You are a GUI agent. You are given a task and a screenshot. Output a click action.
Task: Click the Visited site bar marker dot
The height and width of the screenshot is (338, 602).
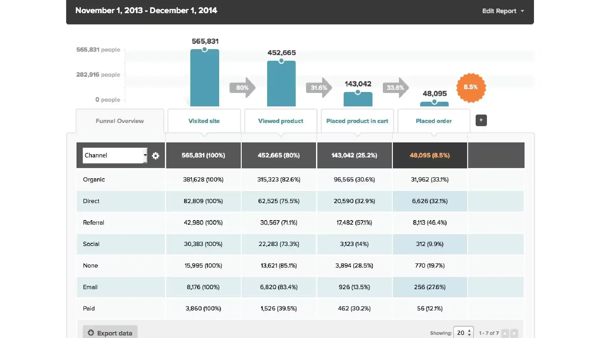(x=204, y=49)
